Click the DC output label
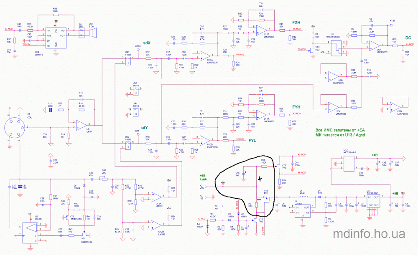The image size is (418, 255). point(408,38)
